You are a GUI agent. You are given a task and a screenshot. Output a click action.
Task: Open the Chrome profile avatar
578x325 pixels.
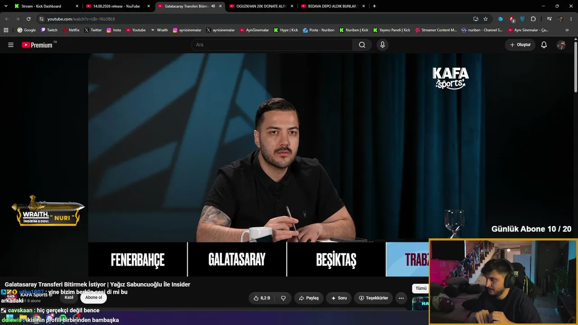click(560, 19)
